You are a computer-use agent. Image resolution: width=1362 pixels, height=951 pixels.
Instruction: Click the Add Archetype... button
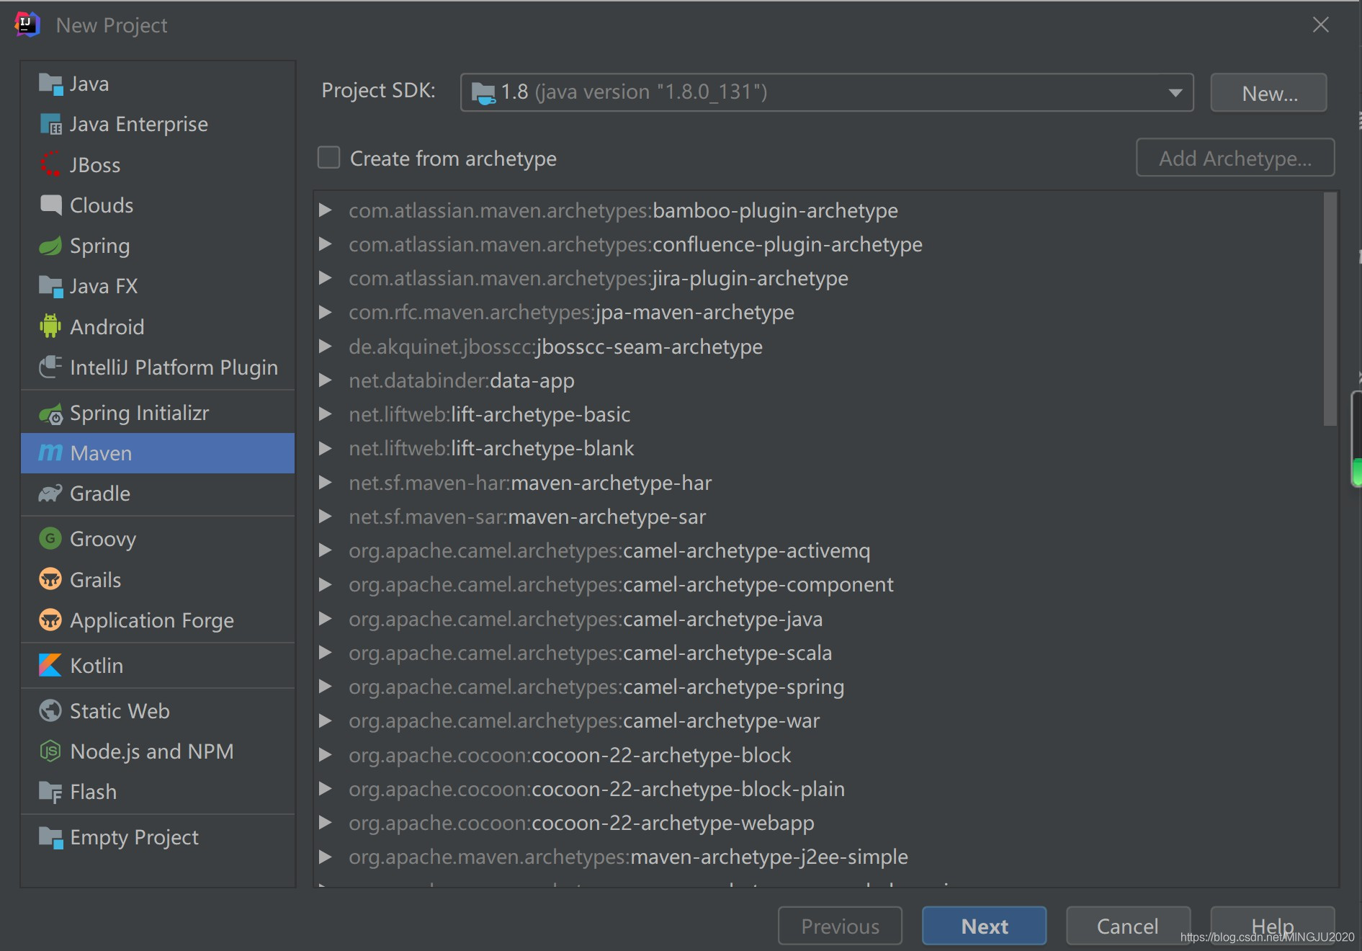[1235, 158]
